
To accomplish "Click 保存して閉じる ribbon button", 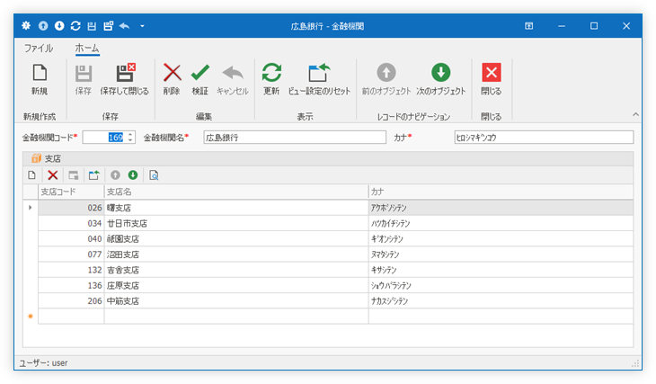I will (124, 79).
